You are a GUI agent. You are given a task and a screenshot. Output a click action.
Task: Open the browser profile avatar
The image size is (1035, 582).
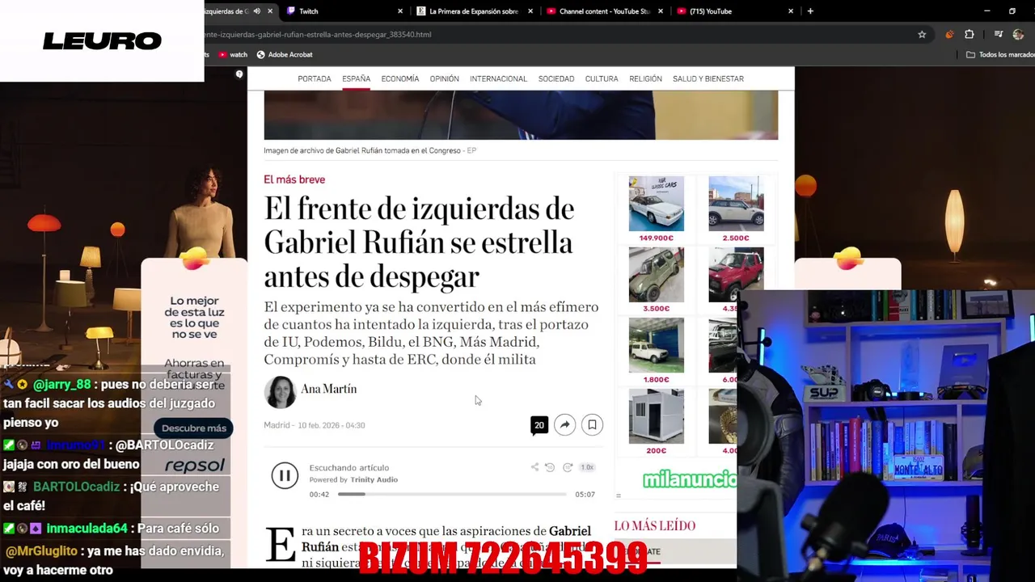(x=1018, y=35)
